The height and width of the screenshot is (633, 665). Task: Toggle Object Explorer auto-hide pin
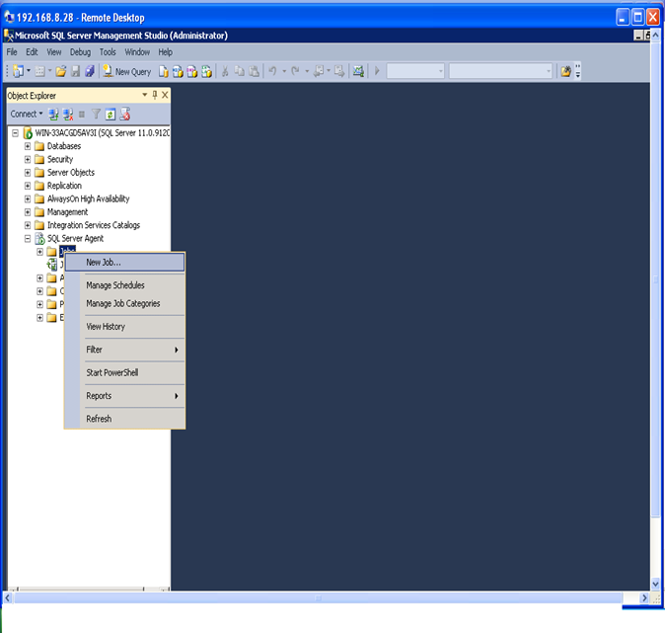155,95
